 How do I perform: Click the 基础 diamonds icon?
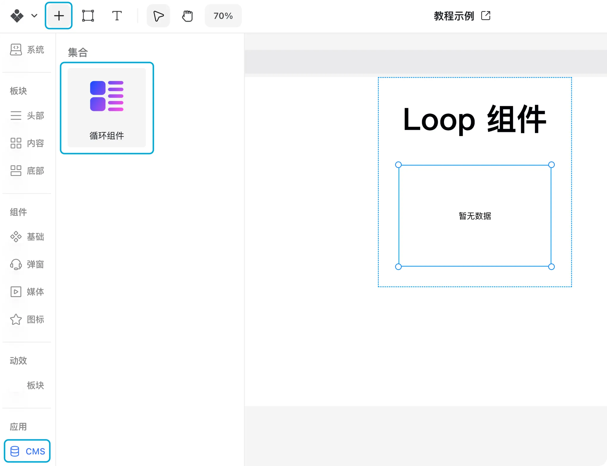pyautogui.click(x=16, y=237)
